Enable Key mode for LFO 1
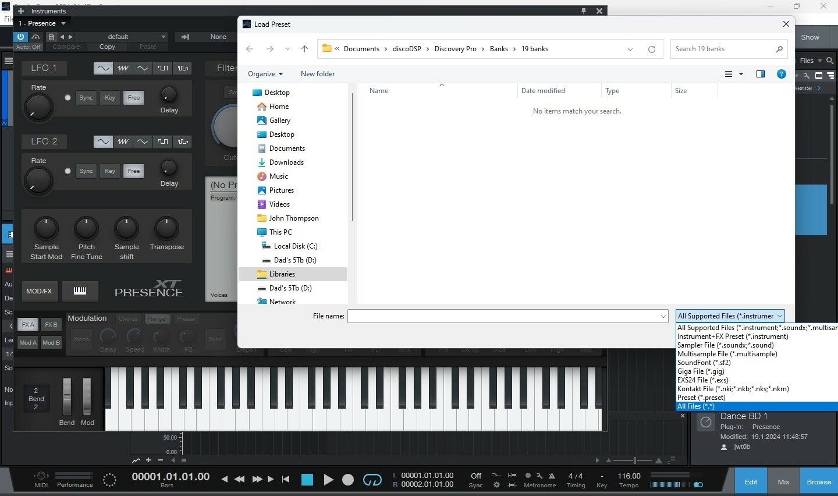This screenshot has width=838, height=496. tap(110, 98)
